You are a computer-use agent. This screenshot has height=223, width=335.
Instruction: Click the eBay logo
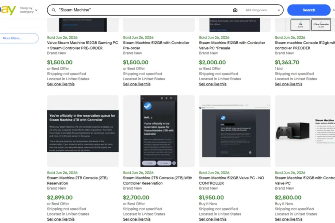coord(8,10)
